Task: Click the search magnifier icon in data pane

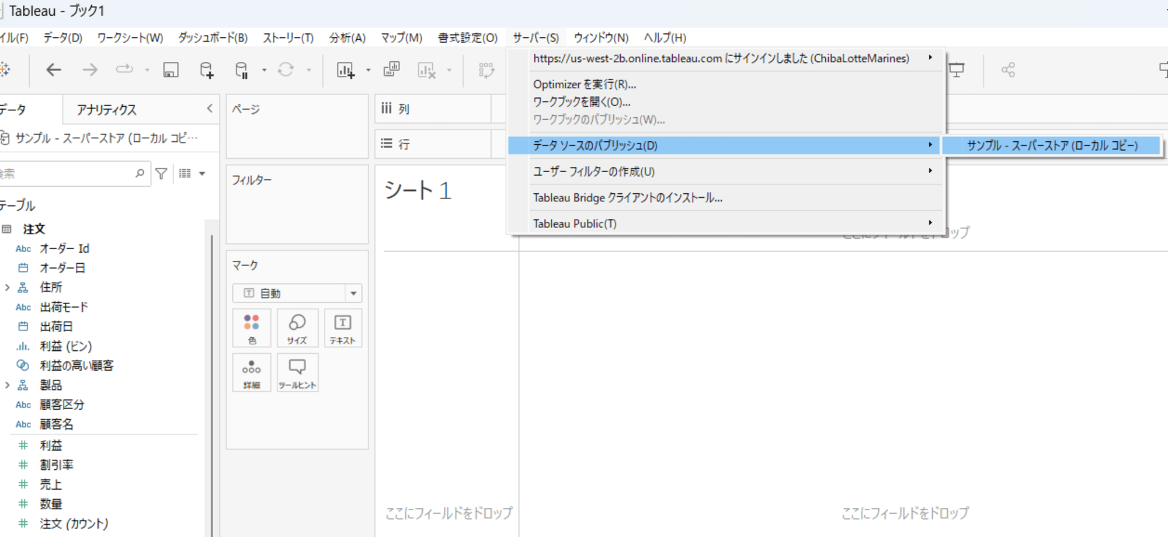Action: click(140, 173)
